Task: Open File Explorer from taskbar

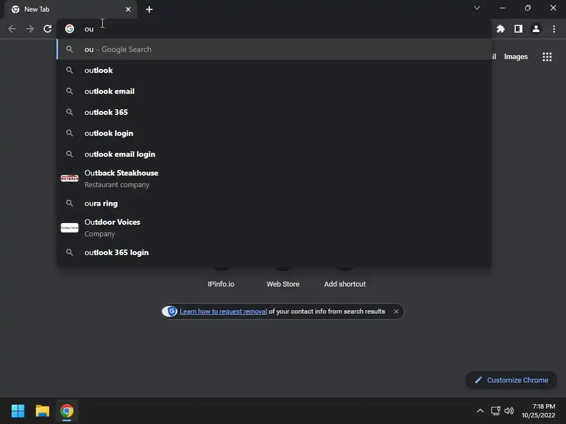Action: (42, 411)
